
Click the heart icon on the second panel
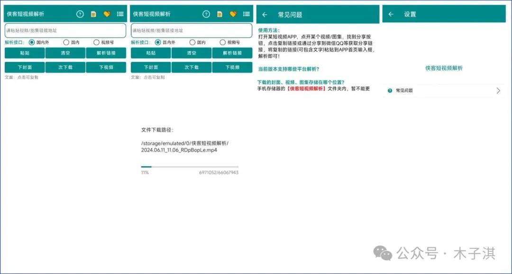pyautogui.click(x=233, y=14)
